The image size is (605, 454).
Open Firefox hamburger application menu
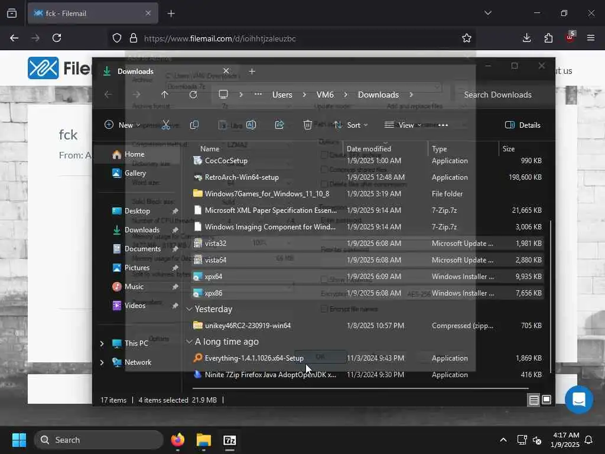click(x=591, y=38)
